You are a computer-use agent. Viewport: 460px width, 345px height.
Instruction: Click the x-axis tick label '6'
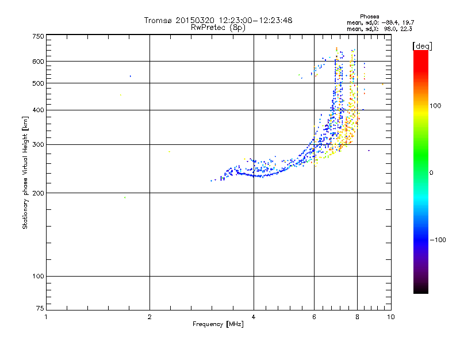(314, 317)
